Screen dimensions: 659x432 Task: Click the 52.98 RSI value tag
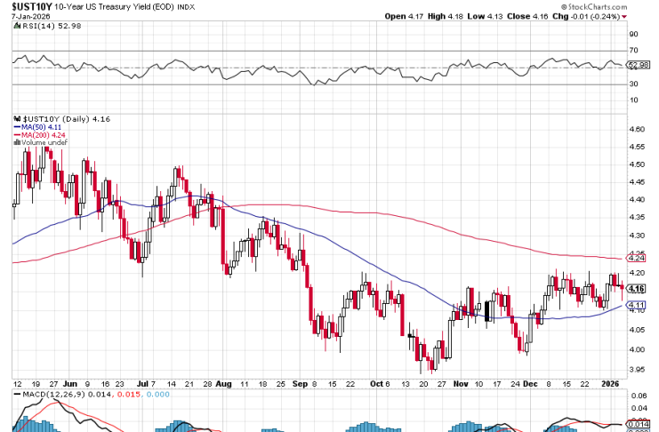pyautogui.click(x=638, y=65)
